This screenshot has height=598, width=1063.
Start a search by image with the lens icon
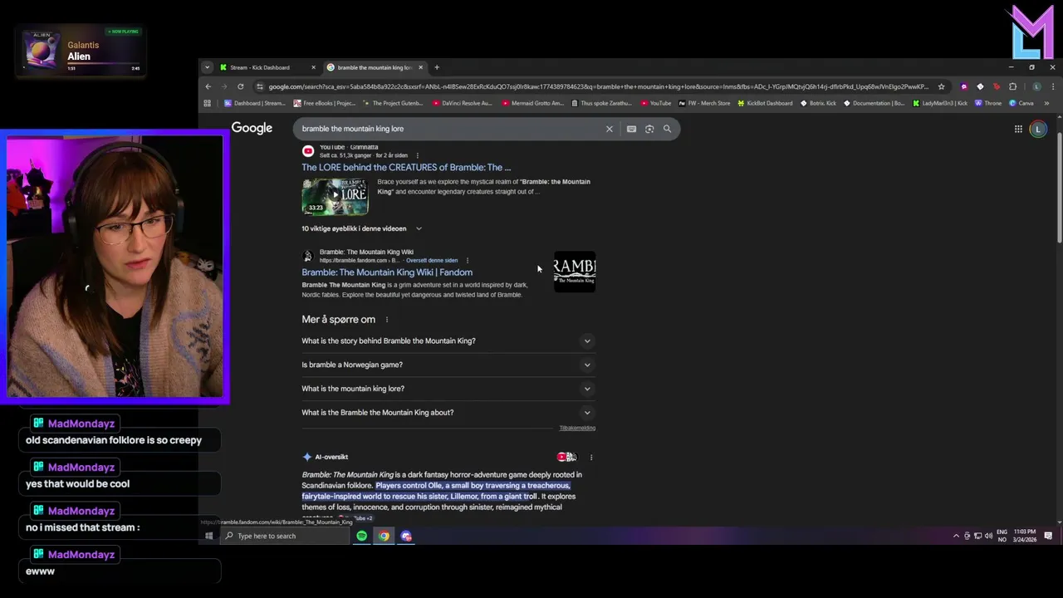click(x=649, y=129)
